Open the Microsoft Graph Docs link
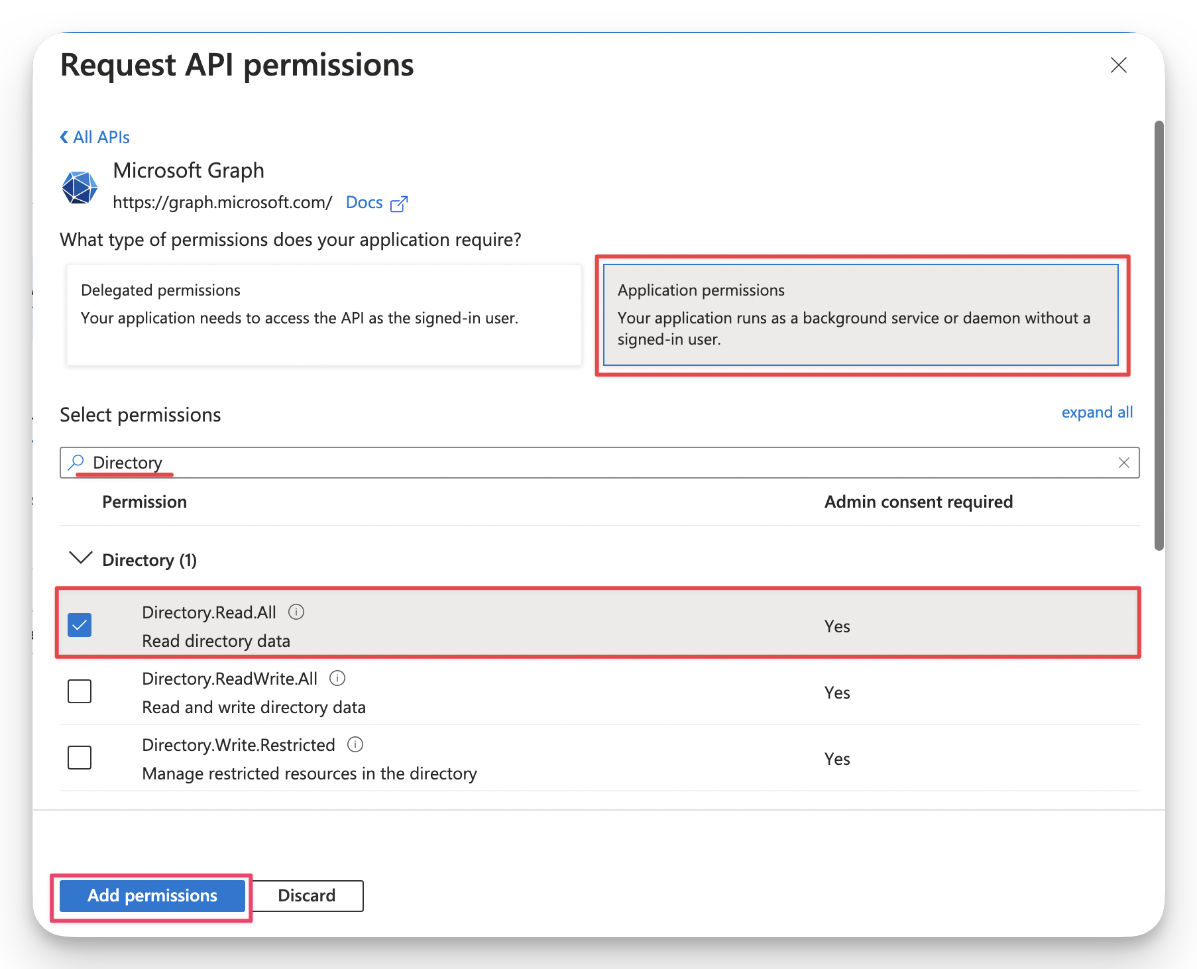The width and height of the screenshot is (1197, 969). [x=364, y=202]
